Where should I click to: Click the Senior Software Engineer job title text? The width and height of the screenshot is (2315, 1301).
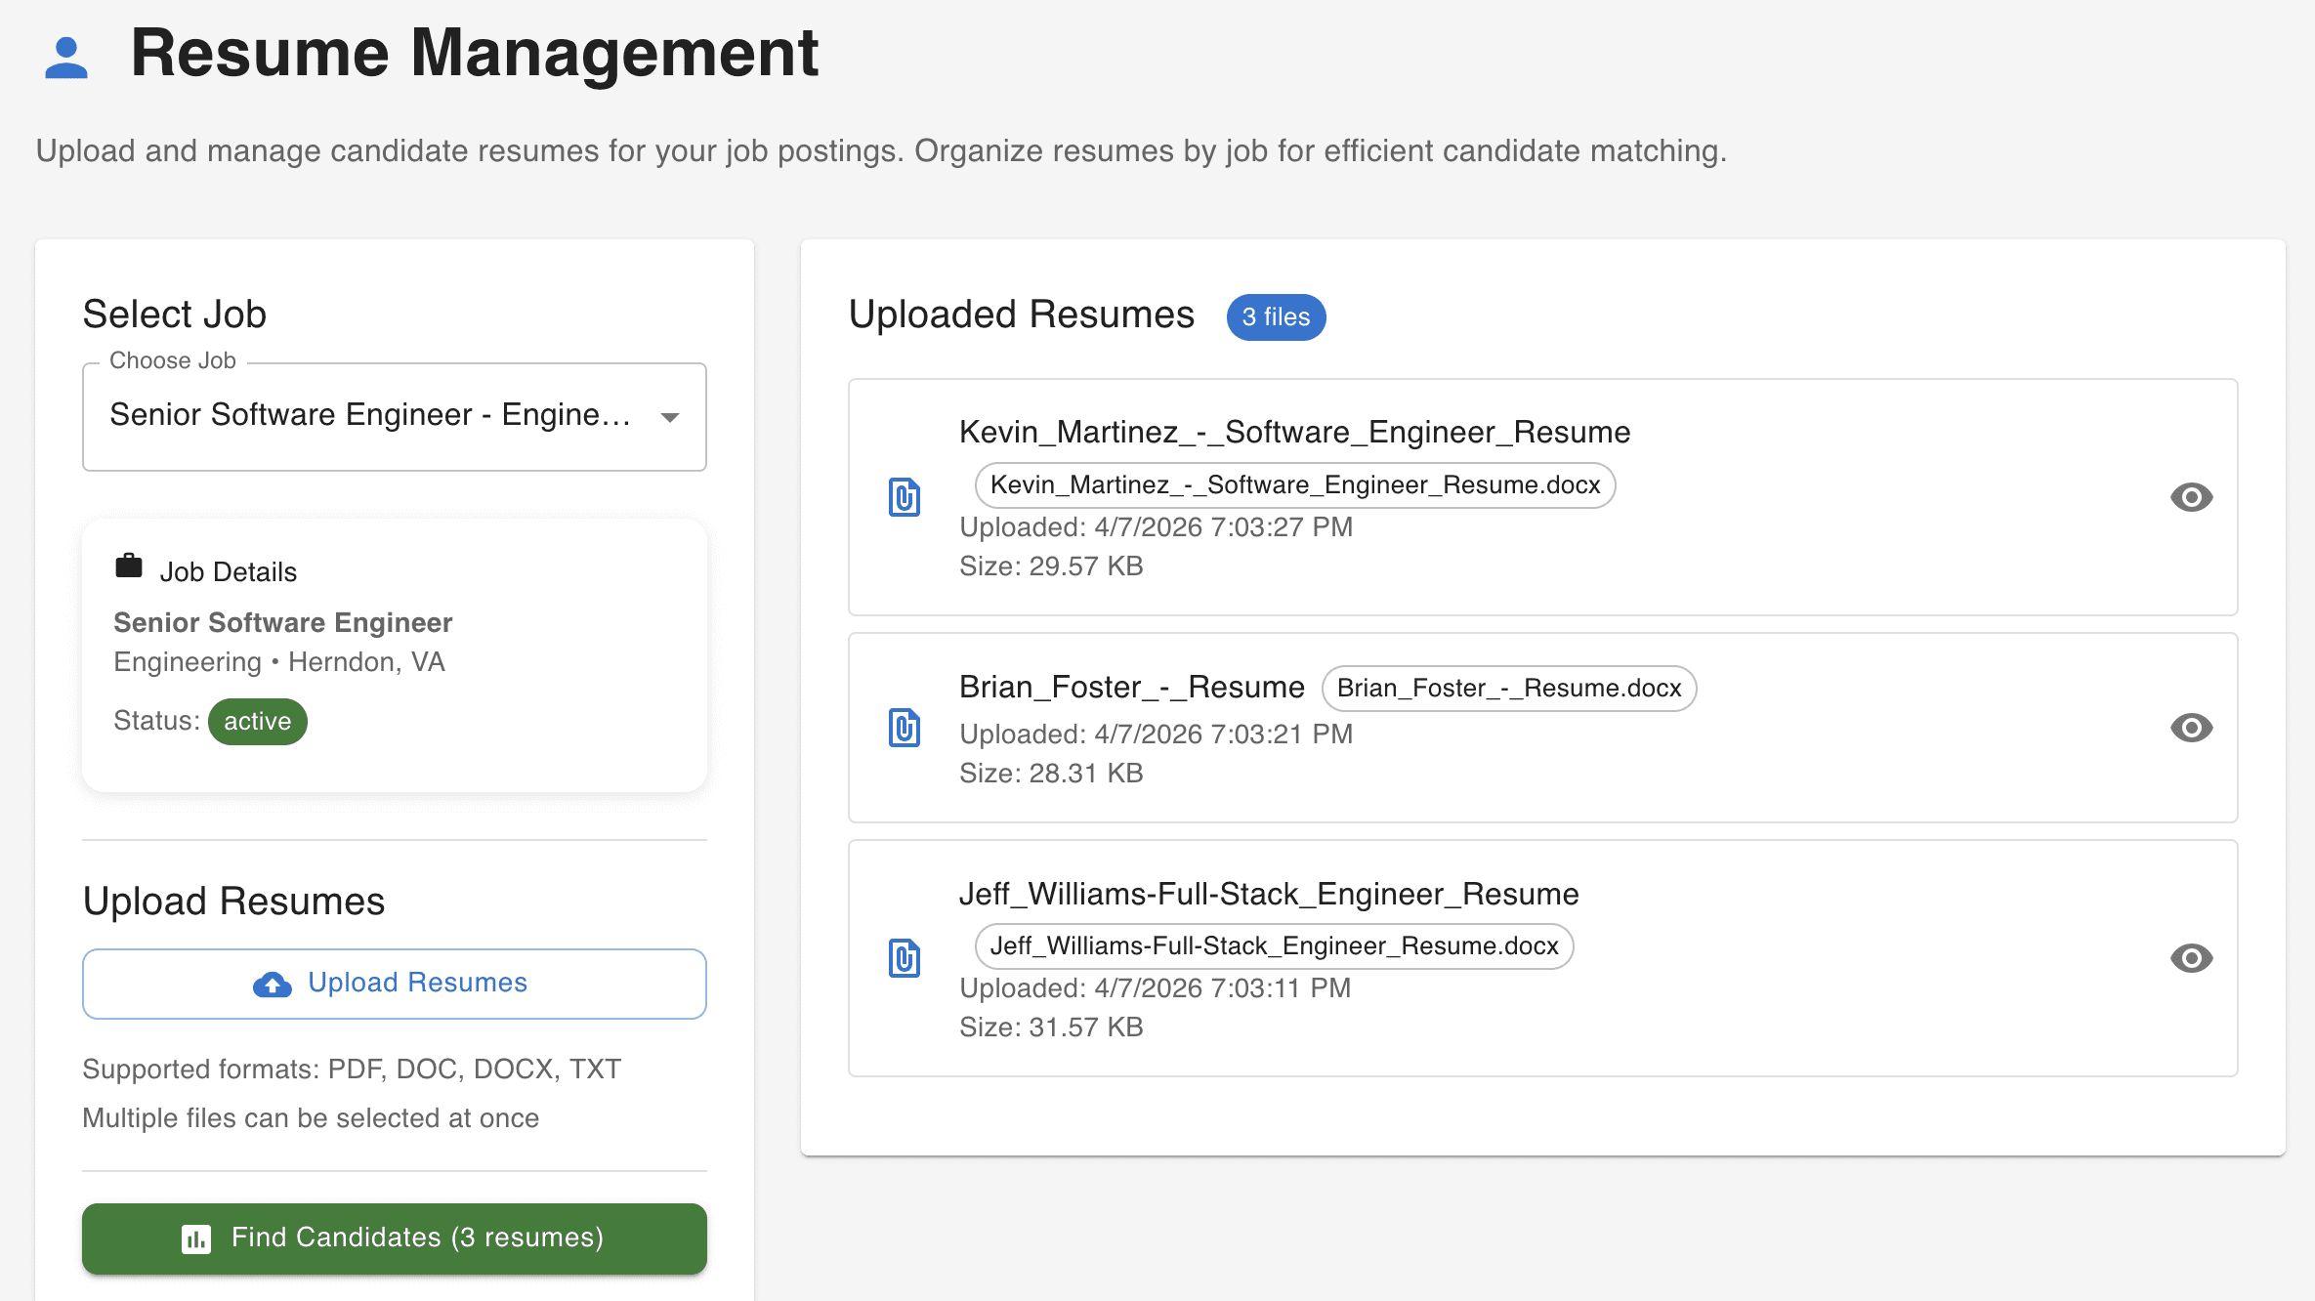point(283,622)
